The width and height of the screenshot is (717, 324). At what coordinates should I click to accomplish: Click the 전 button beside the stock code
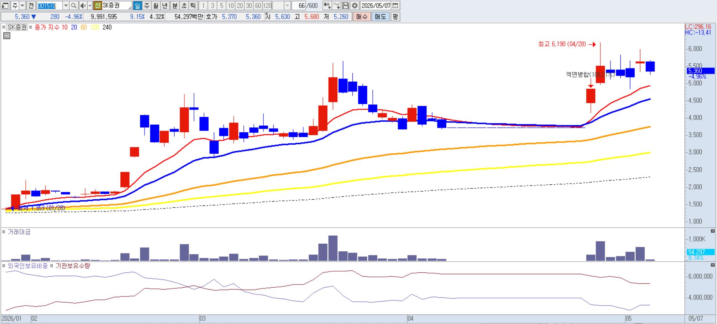[31, 6]
